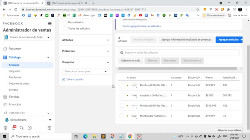
Task: Select Todos los artículos radio option
Action: [x=64, y=28]
